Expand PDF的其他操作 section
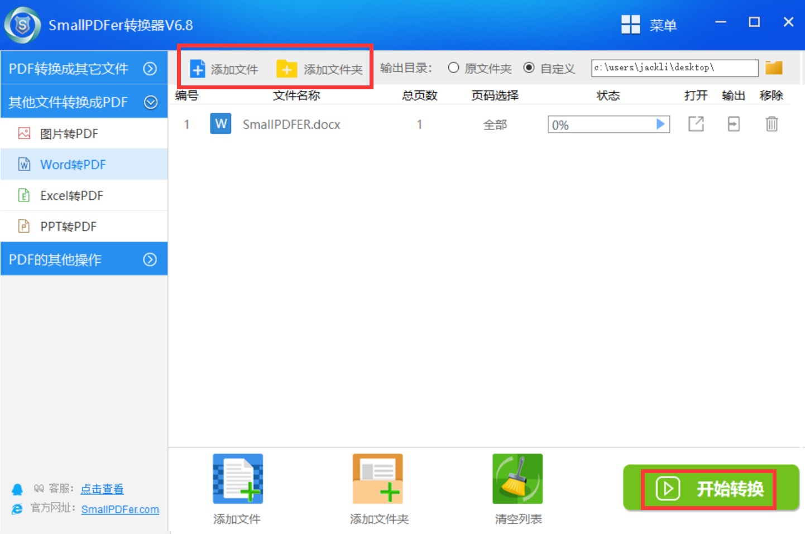Image resolution: width=805 pixels, height=534 pixels. pos(84,259)
